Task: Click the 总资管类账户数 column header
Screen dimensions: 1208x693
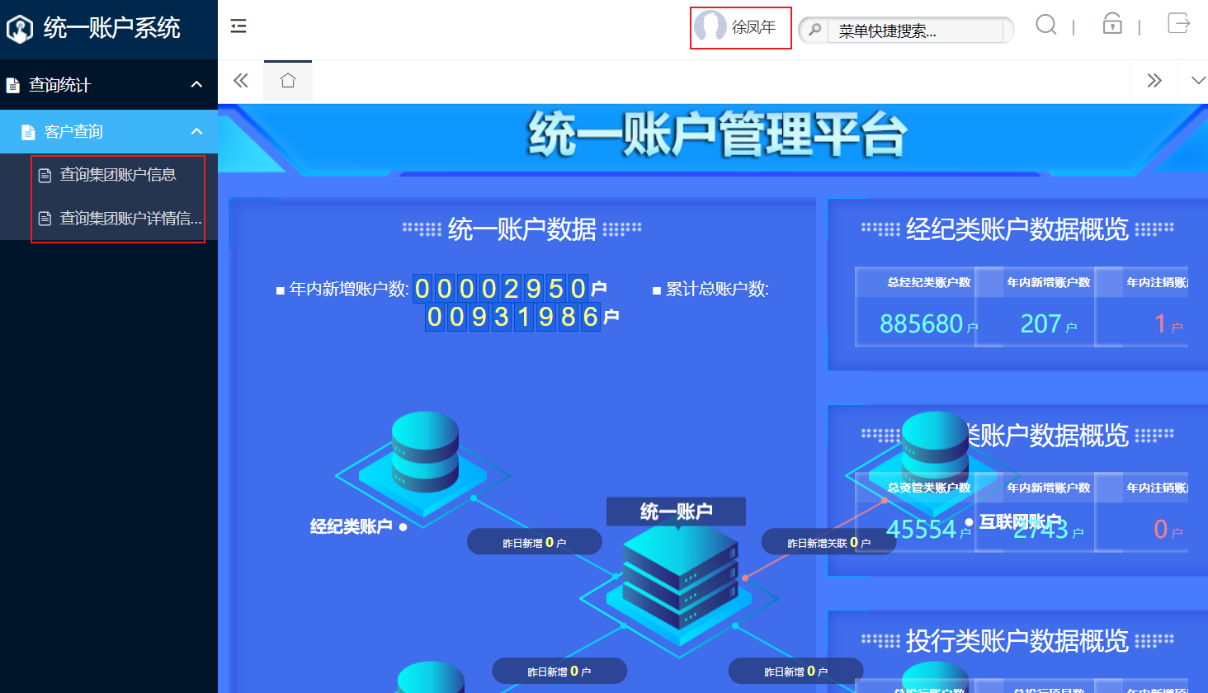Action: 929,488
